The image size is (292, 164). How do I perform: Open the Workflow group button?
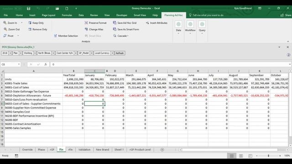click(x=190, y=28)
